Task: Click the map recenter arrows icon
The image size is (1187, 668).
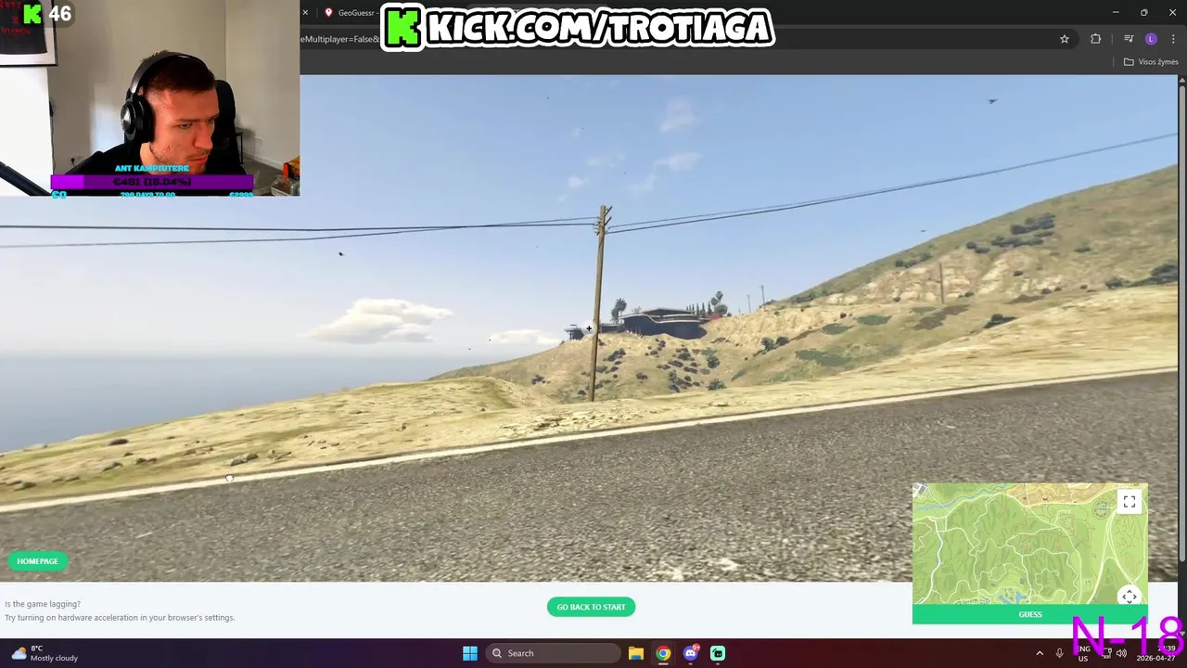Action: [1129, 597]
